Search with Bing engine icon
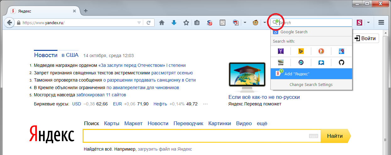Image resolution: width=391 pixels, height=155 pixels. click(301, 51)
